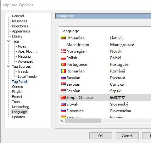Click the native name Српски

click(117, 84)
